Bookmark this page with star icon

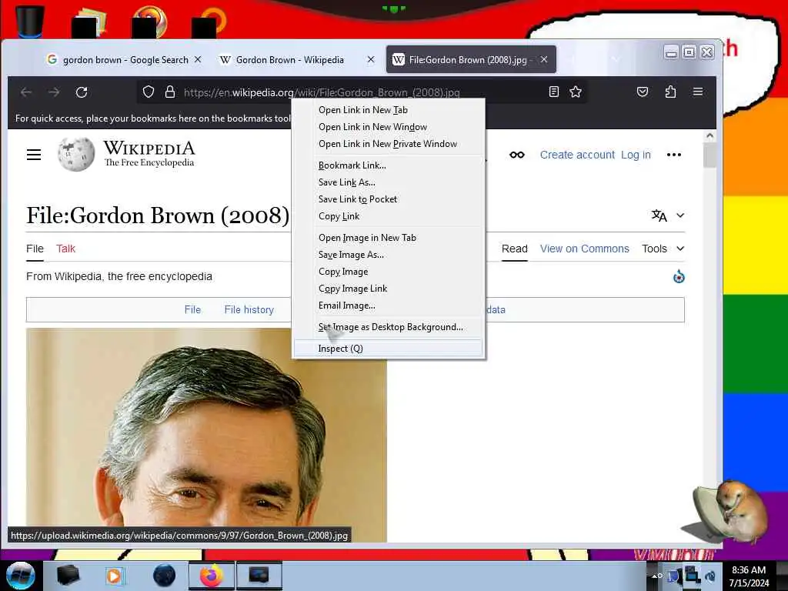click(x=576, y=92)
